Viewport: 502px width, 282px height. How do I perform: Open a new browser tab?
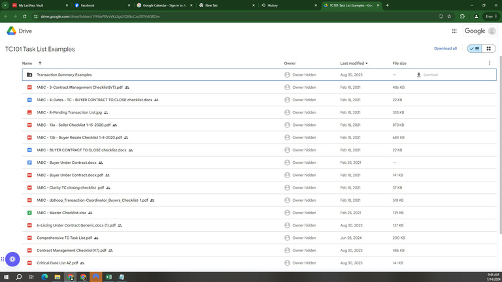387,5
